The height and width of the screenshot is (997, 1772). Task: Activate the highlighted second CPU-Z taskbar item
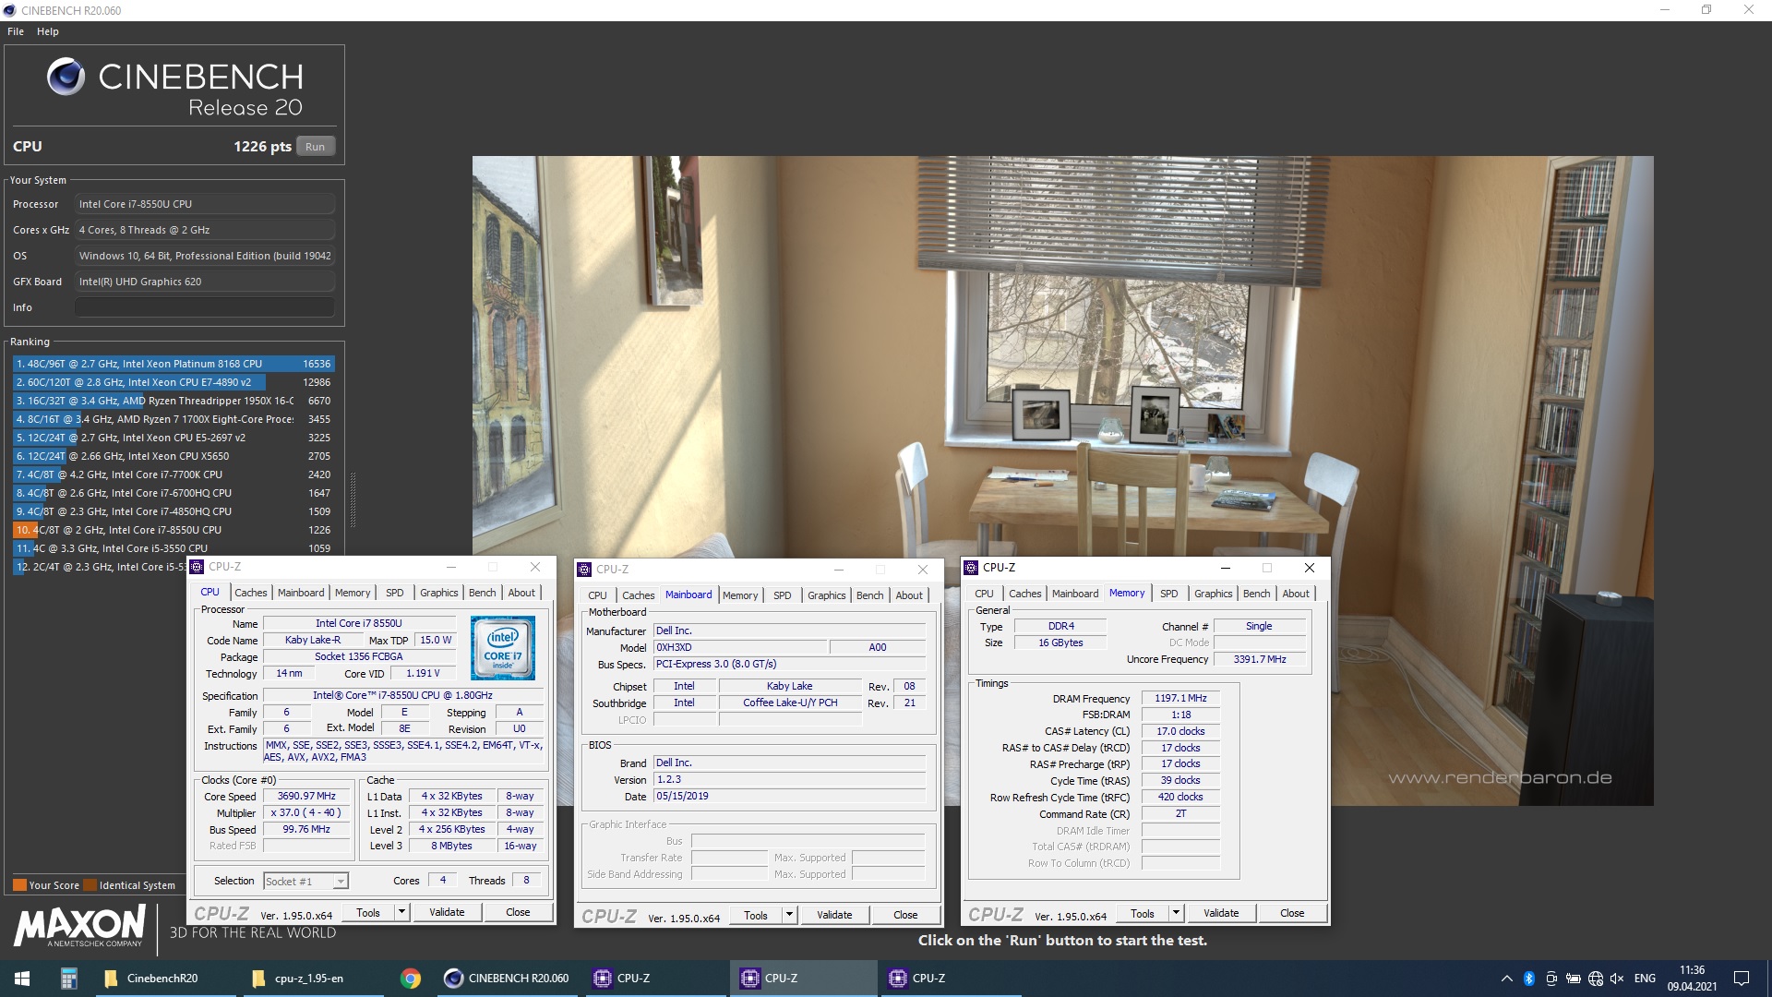pos(805,978)
